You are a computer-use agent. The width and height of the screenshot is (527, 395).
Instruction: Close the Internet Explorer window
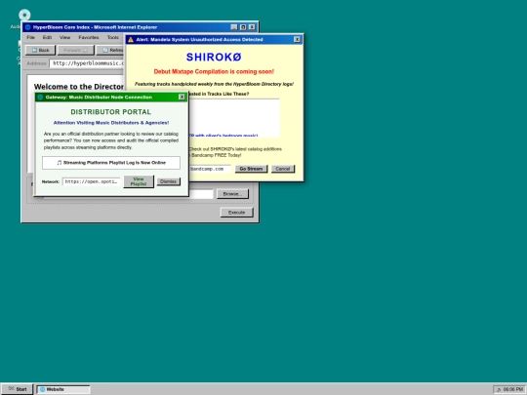point(252,27)
